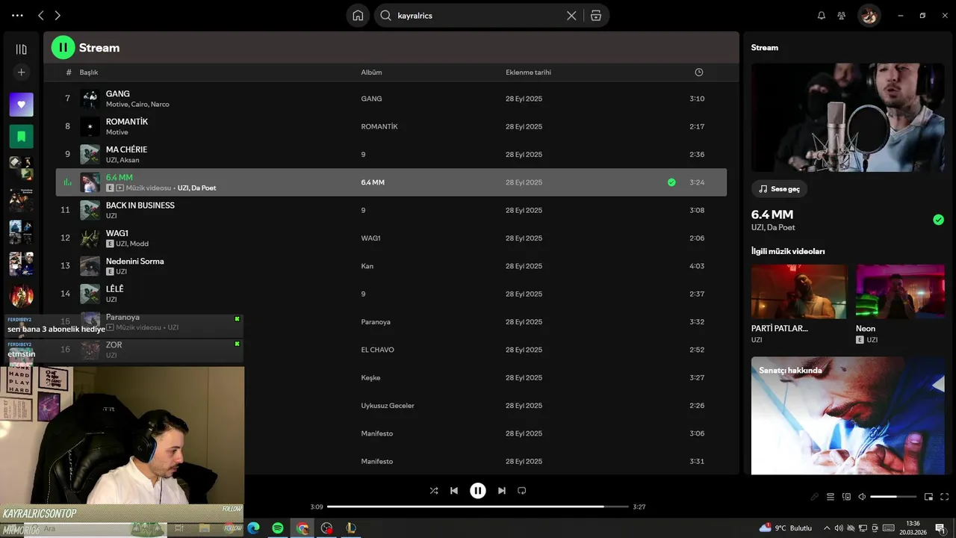Viewport: 956px width, 538px height.
Task: Open the user profile avatar menu
Action: [x=869, y=16]
